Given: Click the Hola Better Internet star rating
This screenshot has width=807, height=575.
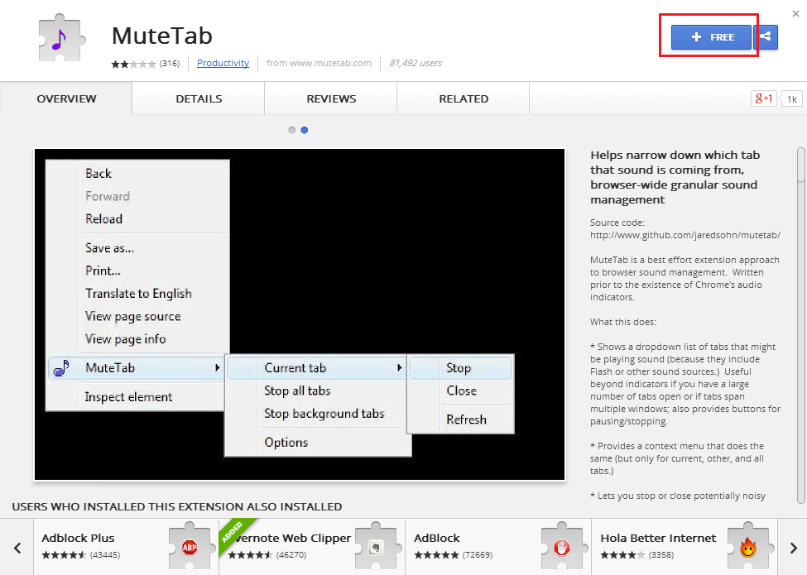Looking at the screenshot, I should pos(622,555).
